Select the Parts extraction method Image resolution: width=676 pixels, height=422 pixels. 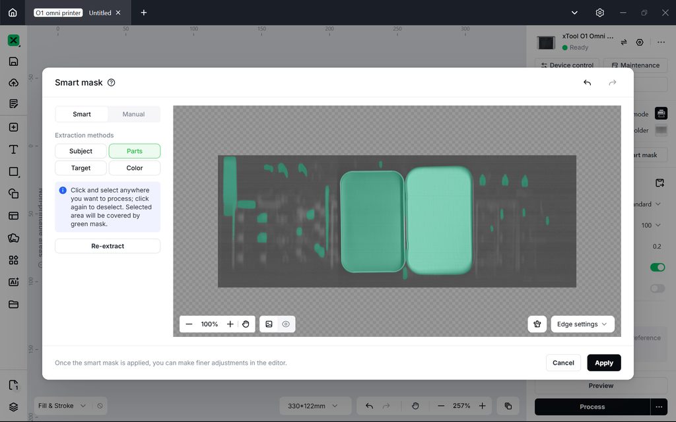click(135, 151)
